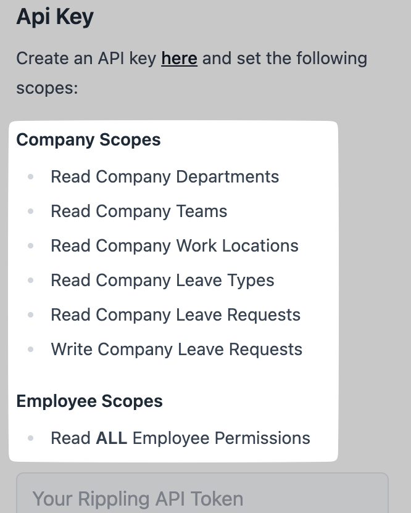
Task: Click the bullet beside Read ALL Employee Permissions
Action: tap(31, 438)
